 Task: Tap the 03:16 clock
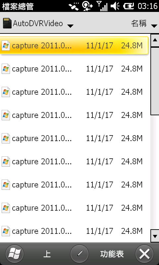(x=147, y=6)
